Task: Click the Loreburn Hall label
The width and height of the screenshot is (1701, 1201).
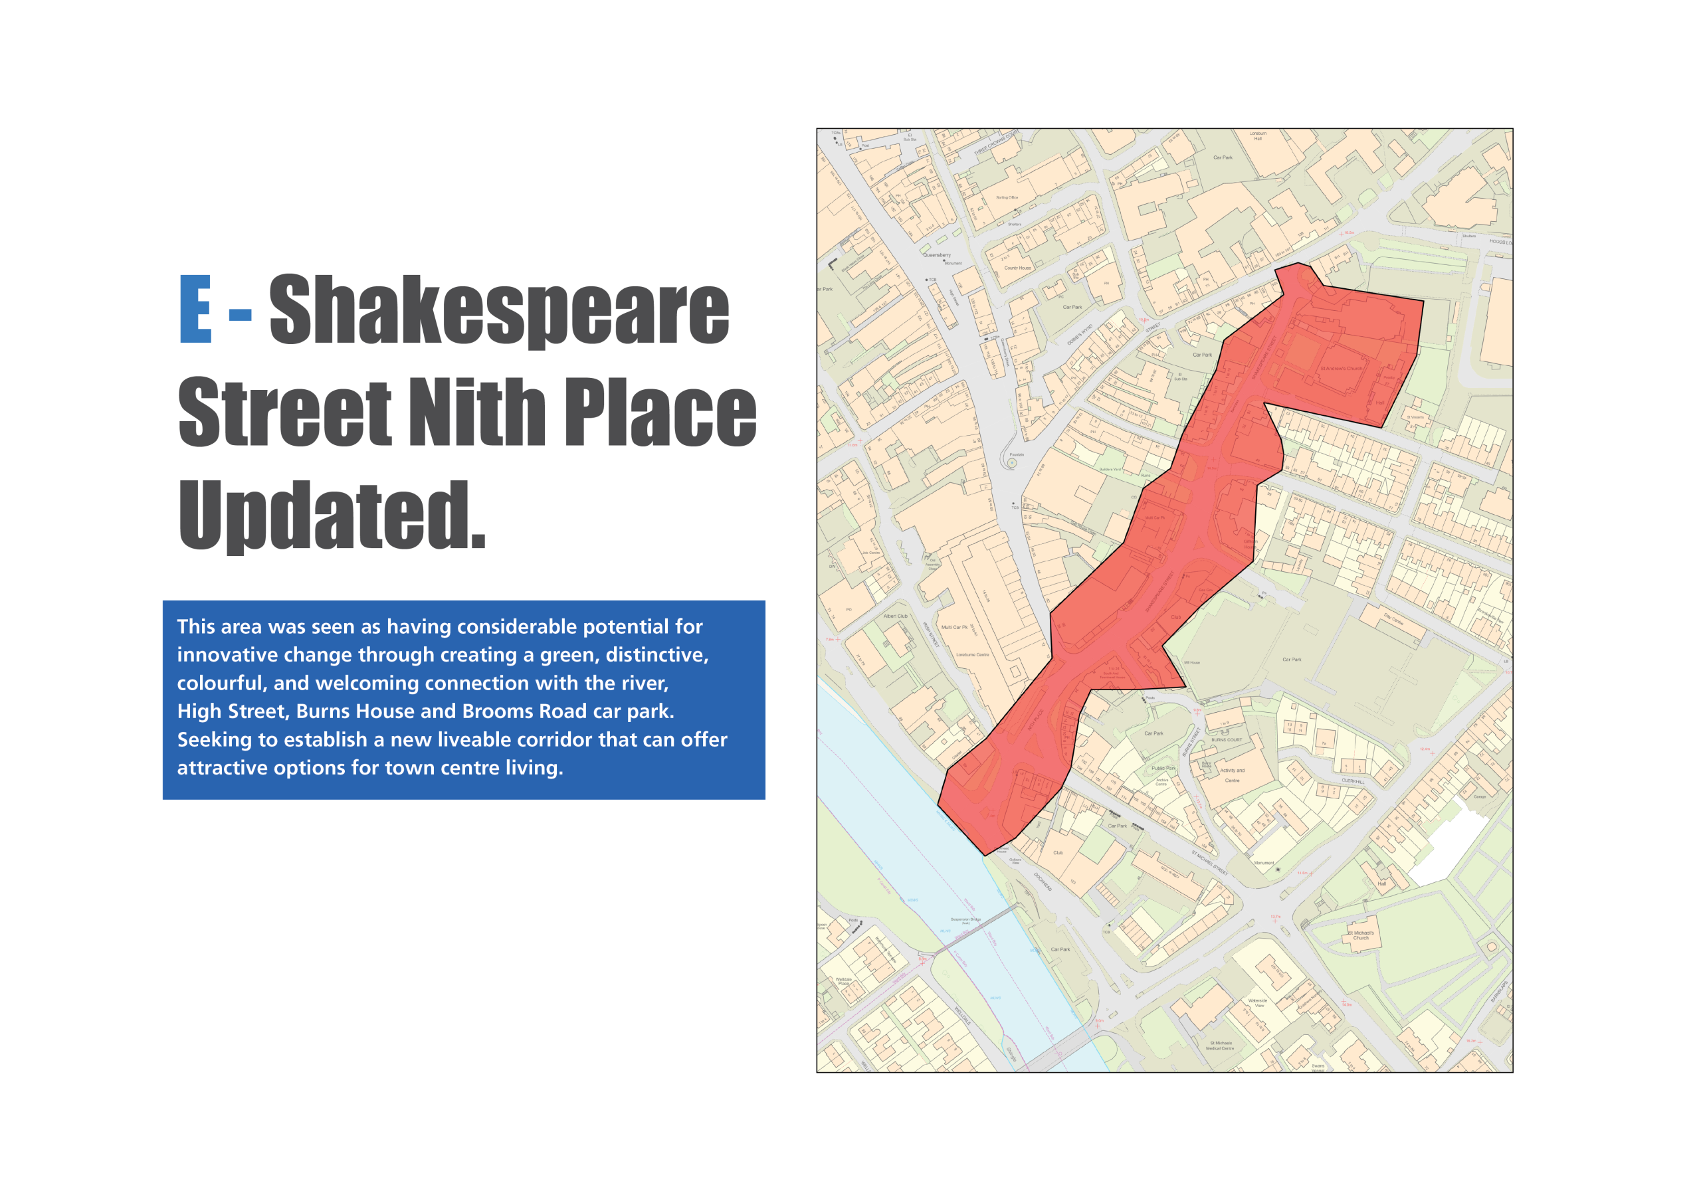Action: click(1258, 136)
